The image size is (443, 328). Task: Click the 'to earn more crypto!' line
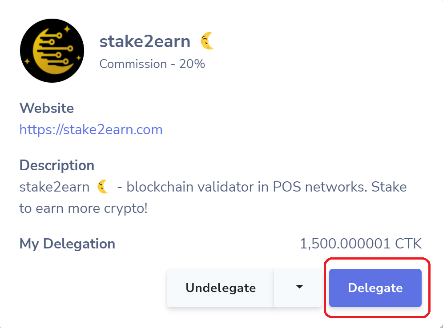pos(83,208)
